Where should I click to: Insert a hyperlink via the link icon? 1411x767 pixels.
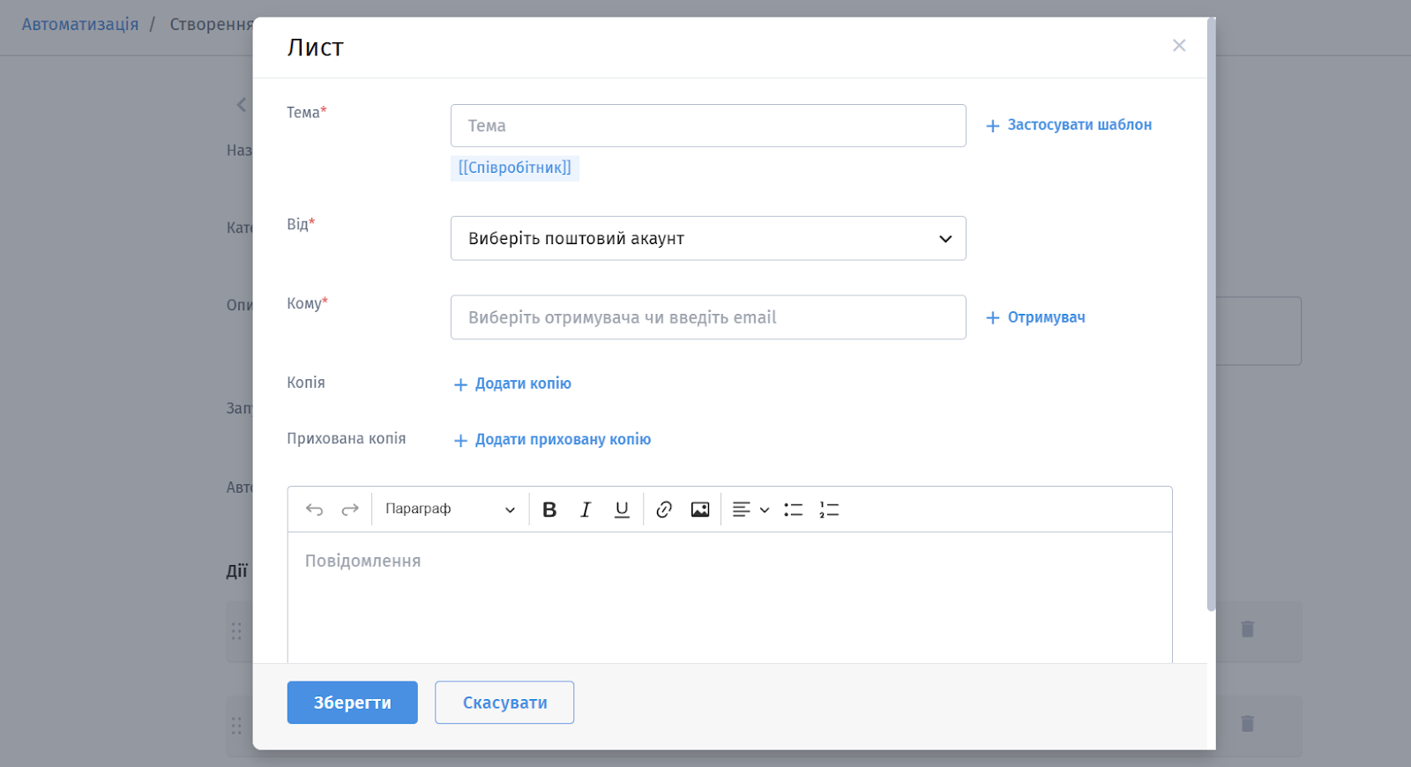tap(664, 510)
